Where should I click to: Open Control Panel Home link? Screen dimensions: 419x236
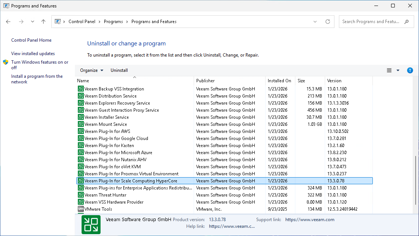pos(31,40)
